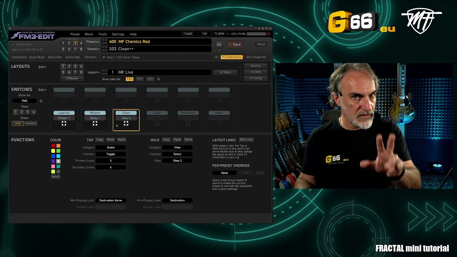Click the TUNER button
Image resolution: width=457 pixels, height=257 pixels.
188,34
